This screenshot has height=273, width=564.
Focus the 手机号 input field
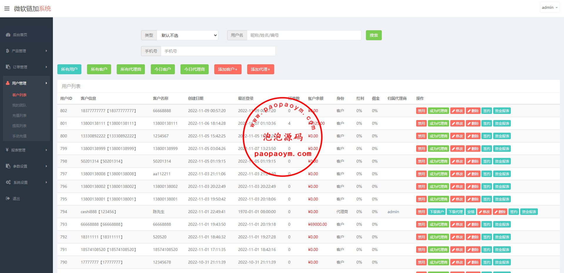pos(218,51)
